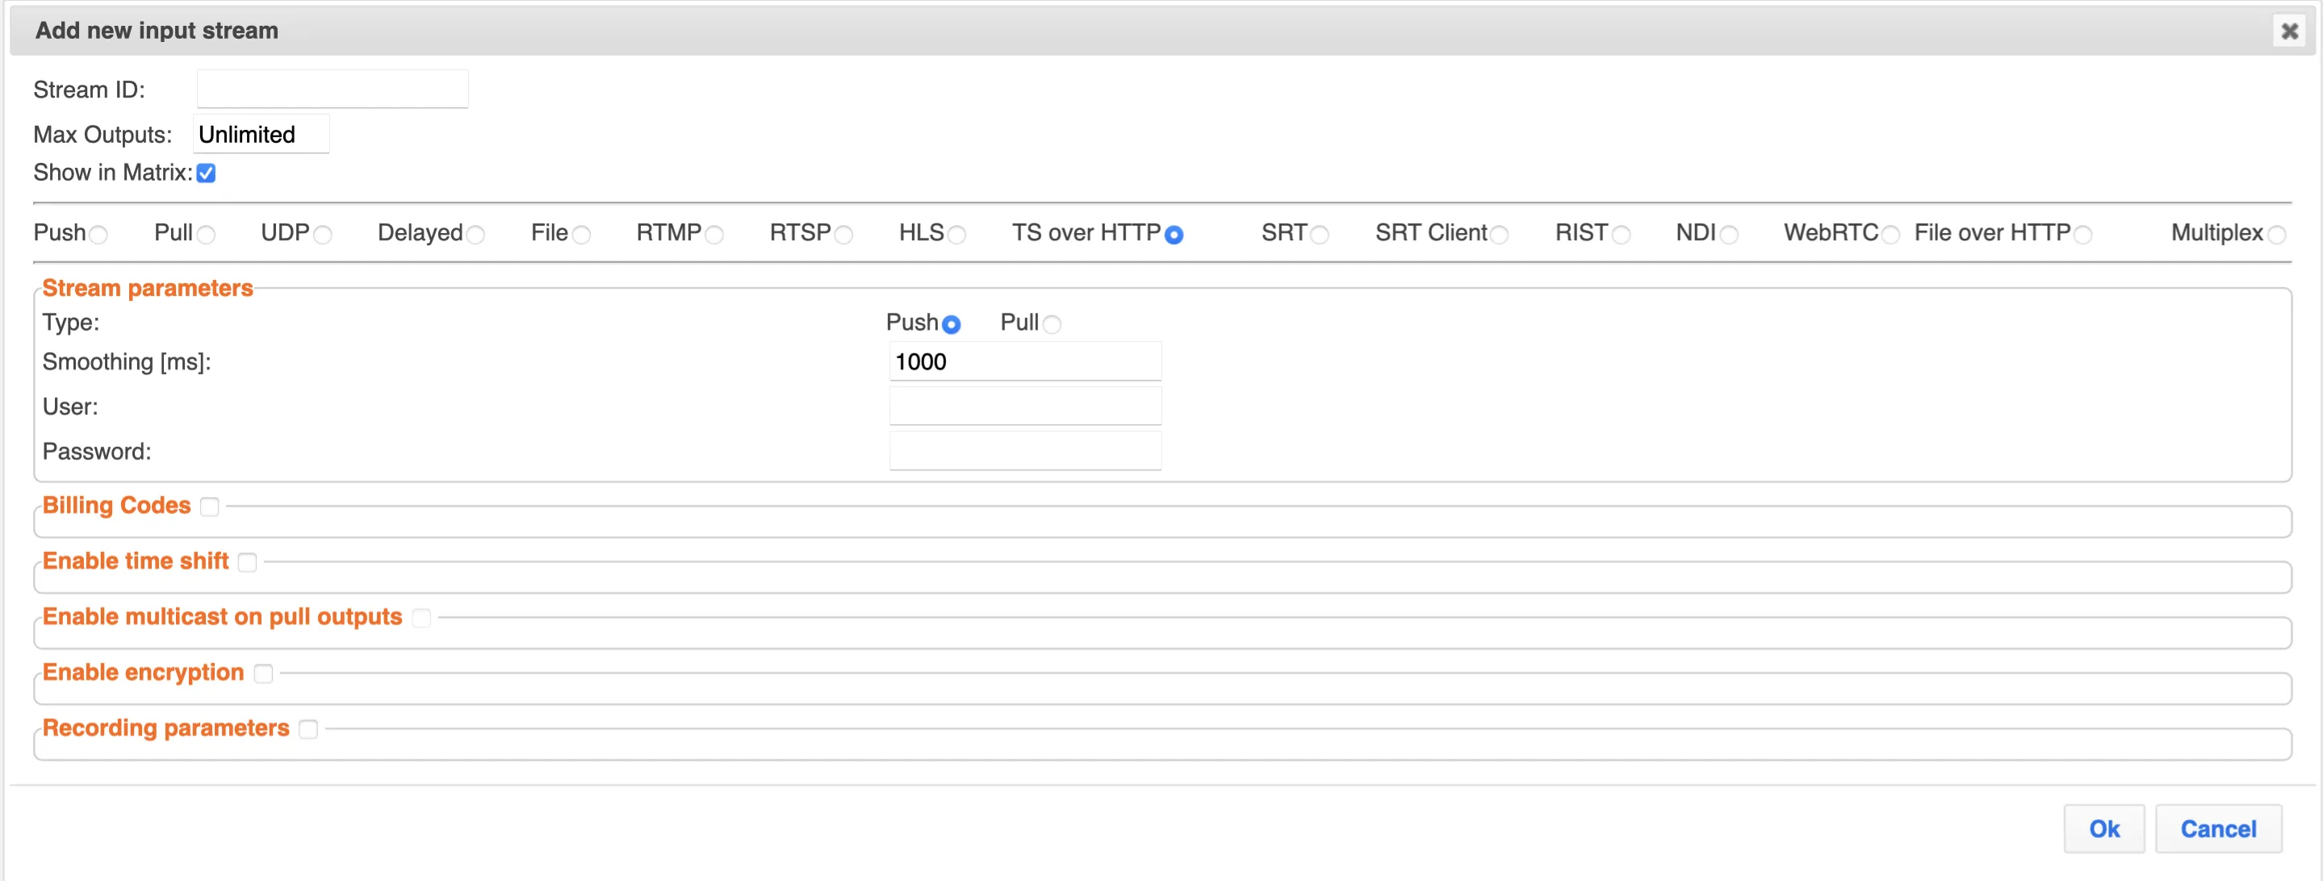Expand the Enable encryption section

pyautogui.click(x=263, y=674)
